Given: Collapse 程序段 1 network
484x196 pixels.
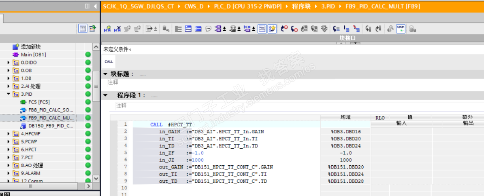Looking at the screenshot, I should (105, 95).
